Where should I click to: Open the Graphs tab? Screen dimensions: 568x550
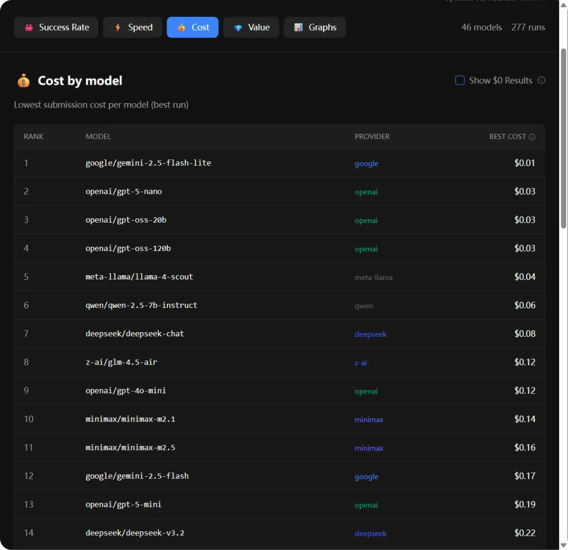coord(315,27)
